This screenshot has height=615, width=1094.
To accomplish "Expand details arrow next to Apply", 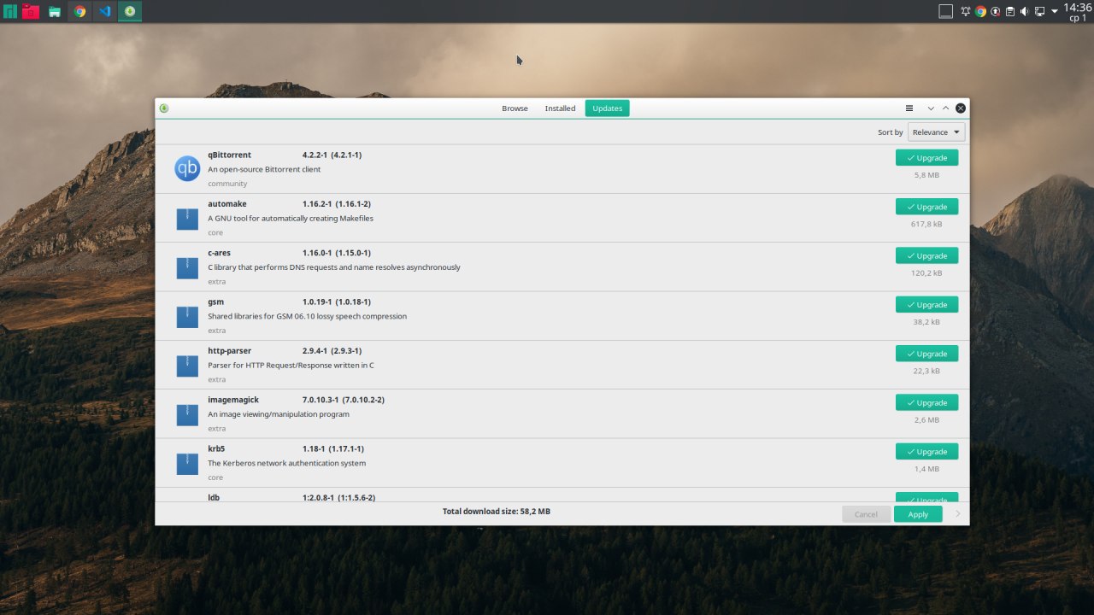I will tap(957, 513).
